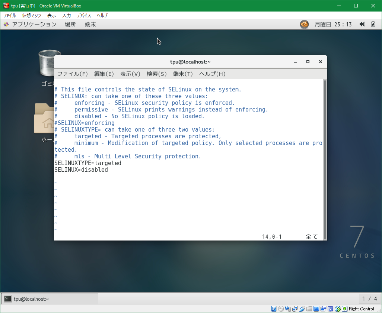Open VirtualBox 仮想マシン menu
Screen dimensions: 382x313
coord(32,16)
